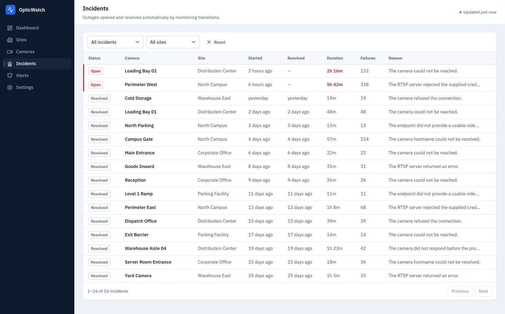This screenshot has width=505, height=314.
Task: Click the Alerts bell icon
Action: 10,76
